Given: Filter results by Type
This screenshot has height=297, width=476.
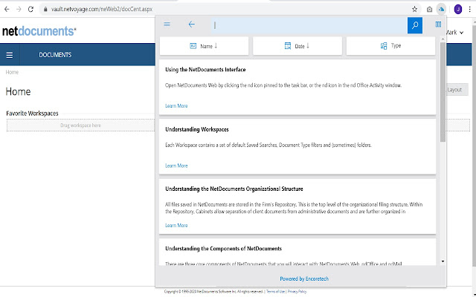Looking at the screenshot, I should [390, 46].
